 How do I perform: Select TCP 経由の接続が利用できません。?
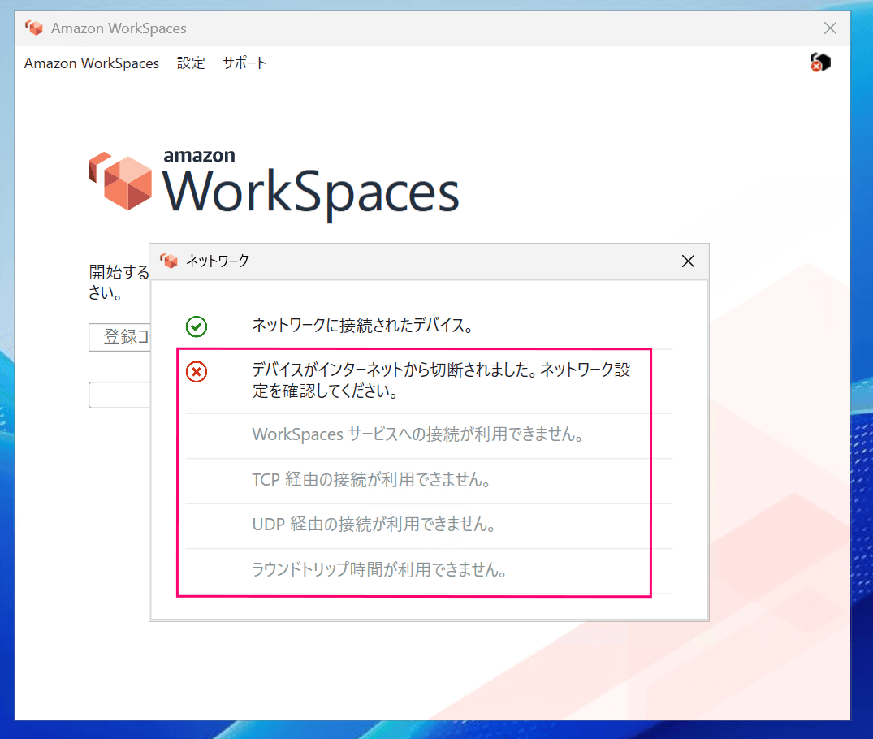point(371,479)
